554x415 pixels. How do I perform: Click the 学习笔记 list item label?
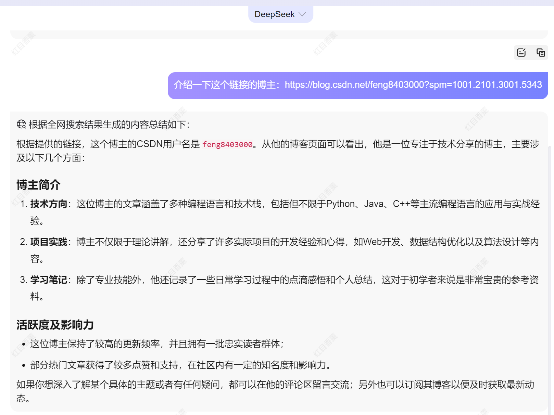tap(49, 280)
